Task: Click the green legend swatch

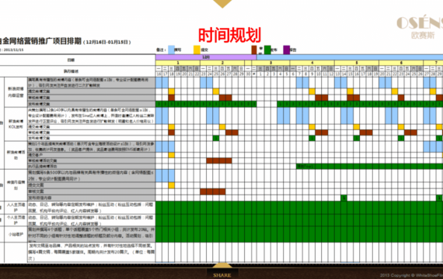Action: pos(267,50)
